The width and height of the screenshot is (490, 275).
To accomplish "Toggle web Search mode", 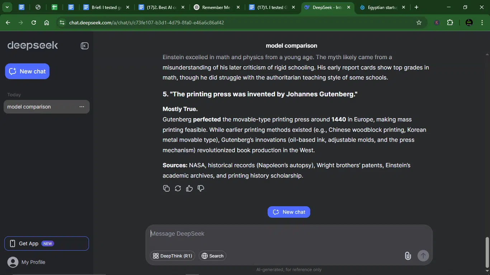I will pyautogui.click(x=212, y=256).
